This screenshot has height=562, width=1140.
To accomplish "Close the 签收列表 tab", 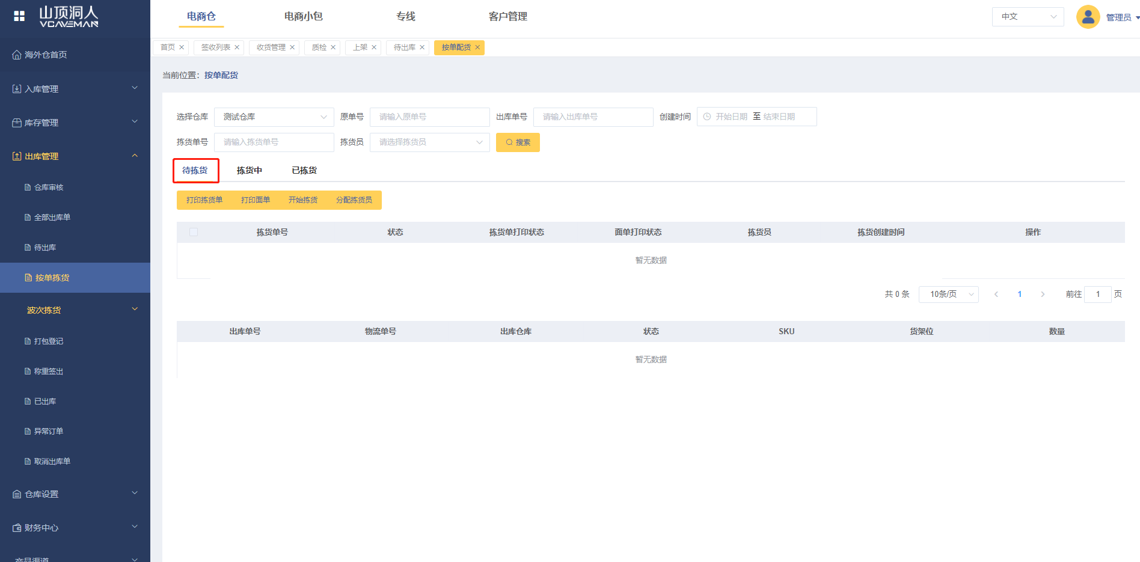I will 237,47.
